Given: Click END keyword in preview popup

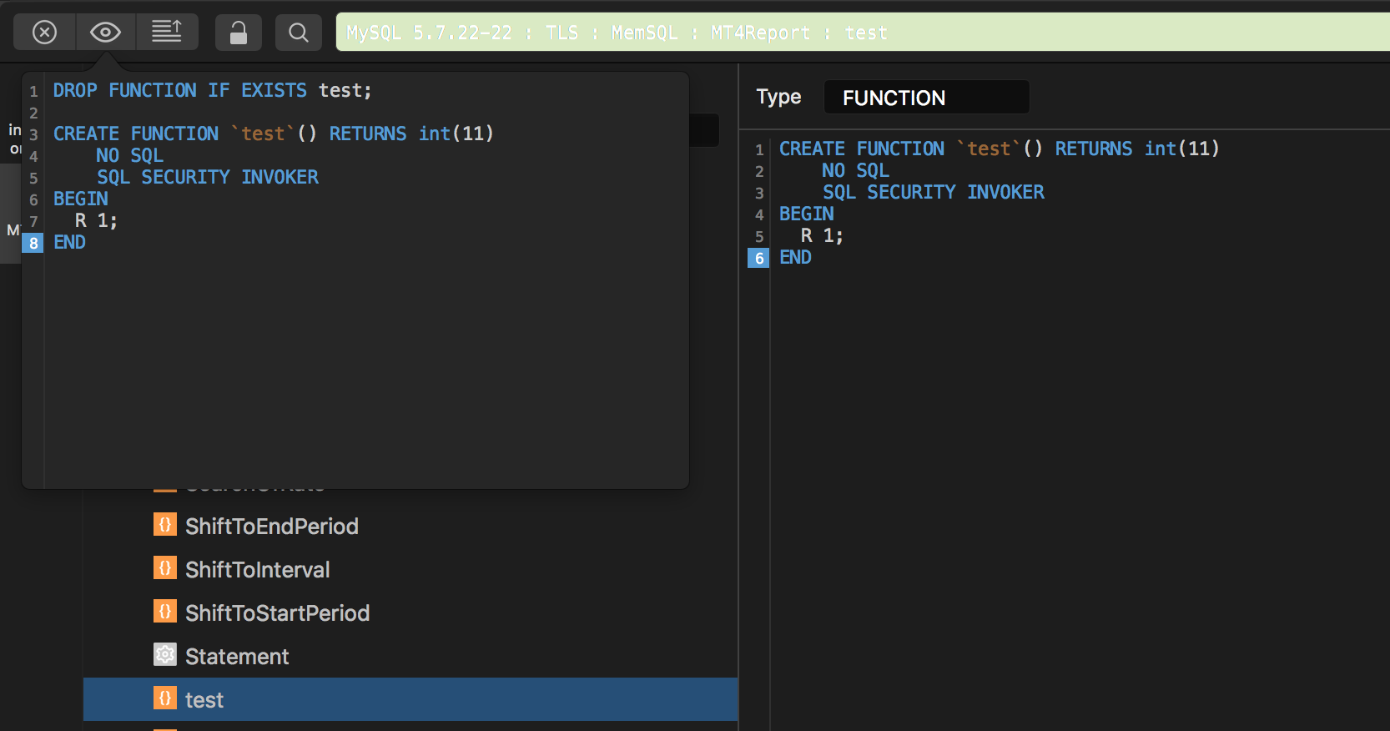Looking at the screenshot, I should [70, 242].
